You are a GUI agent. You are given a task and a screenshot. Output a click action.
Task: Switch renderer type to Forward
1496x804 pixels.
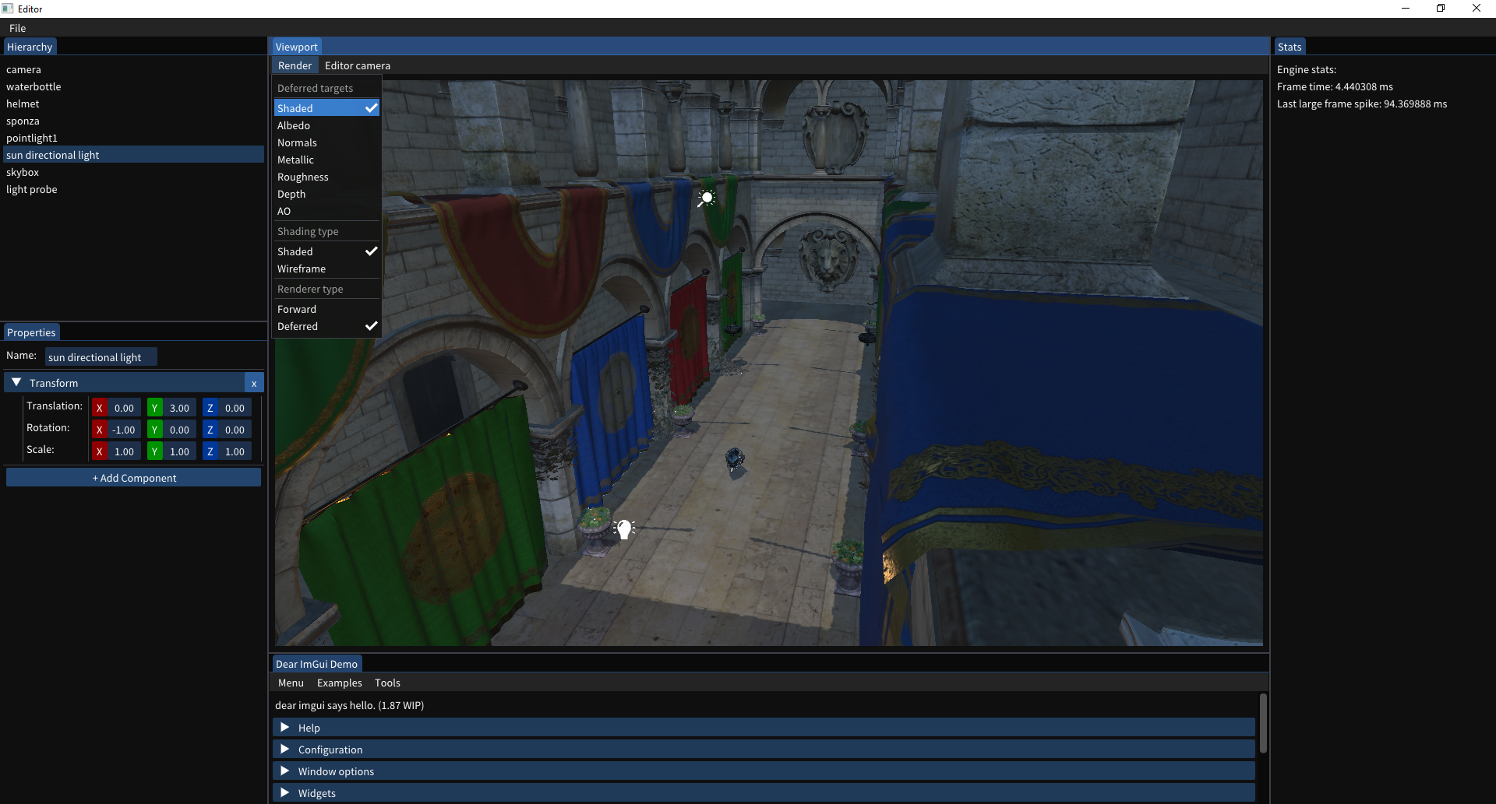click(x=326, y=309)
